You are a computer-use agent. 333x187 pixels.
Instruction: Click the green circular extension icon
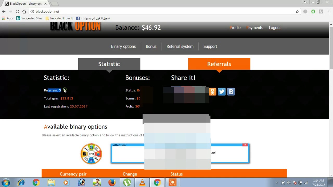pos(313,11)
